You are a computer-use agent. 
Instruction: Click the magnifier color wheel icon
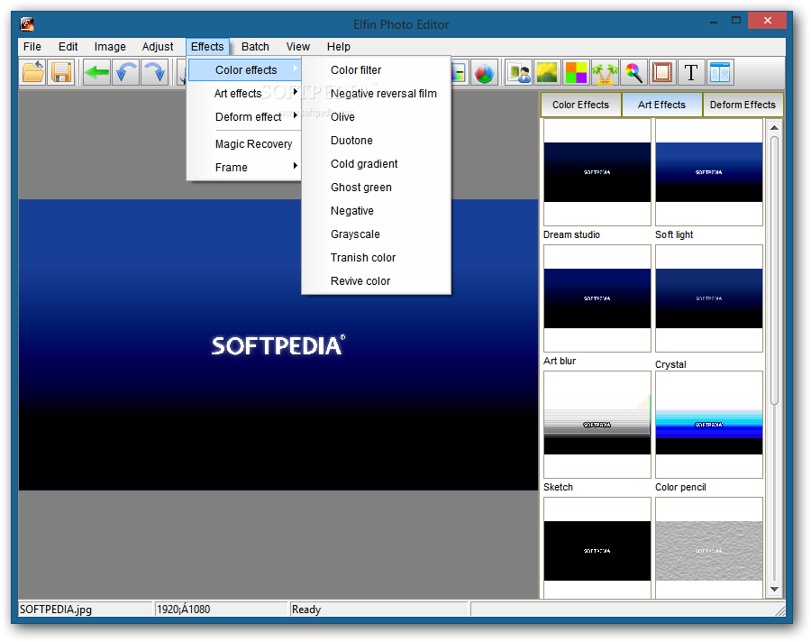click(633, 72)
